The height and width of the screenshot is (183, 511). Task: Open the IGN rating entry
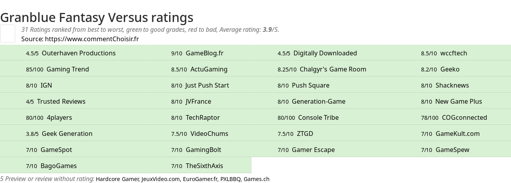pyautogui.click(x=46, y=85)
